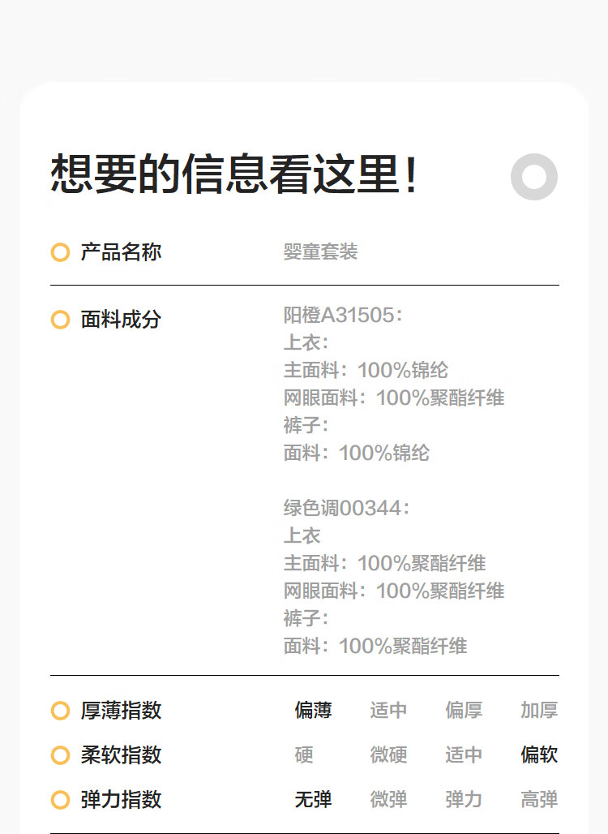Click the large gray ring icon beside the title
The height and width of the screenshot is (834, 608).
point(534,177)
